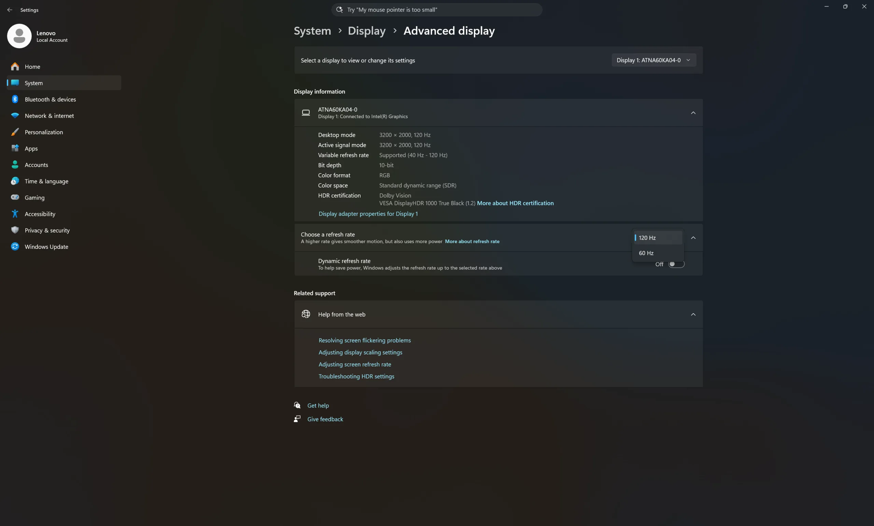Viewport: 874px width, 526px height.
Task: Click the Time & language clock icon
Action: coord(15,181)
